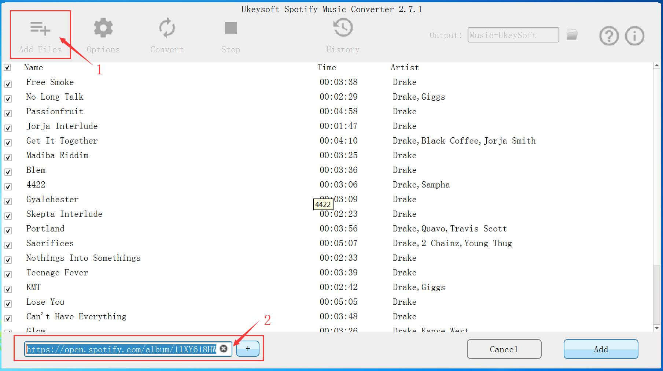The height and width of the screenshot is (371, 663).
Task: Uncheck the Lose You checkbox
Action: coord(8,304)
